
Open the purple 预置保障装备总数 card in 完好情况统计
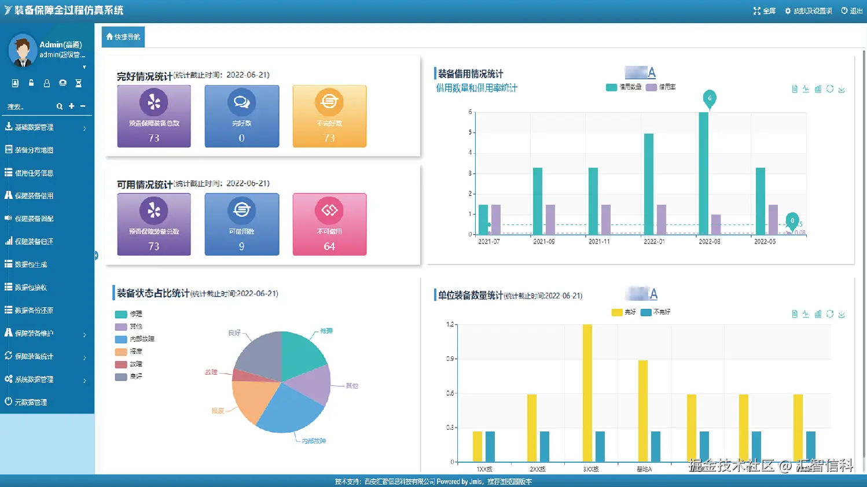click(x=154, y=116)
